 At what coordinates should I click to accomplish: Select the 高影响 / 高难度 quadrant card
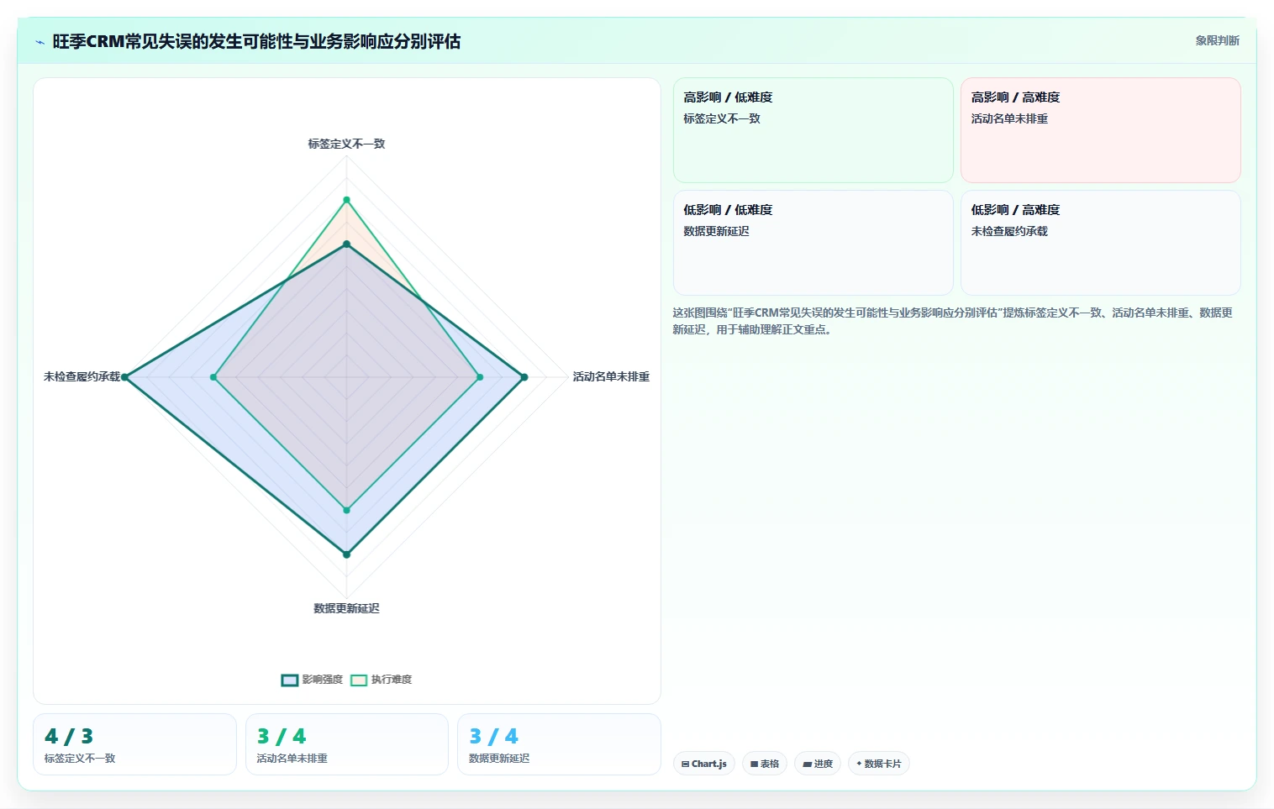pyautogui.click(x=1100, y=130)
